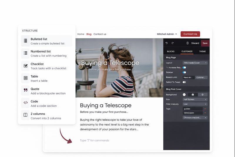Click the redo arrow icon
Viewport: 235px width, 157px height.
(x=173, y=43)
